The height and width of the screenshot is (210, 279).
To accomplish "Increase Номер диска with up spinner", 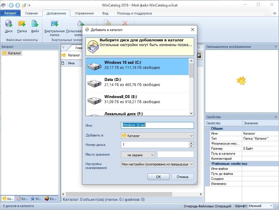I will click(x=191, y=143).
